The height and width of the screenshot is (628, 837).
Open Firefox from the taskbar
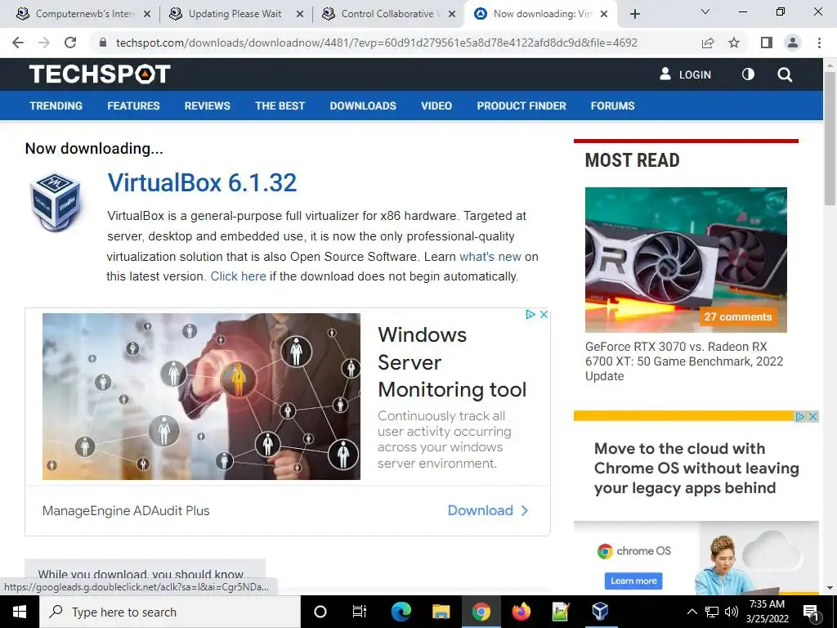[x=521, y=612]
